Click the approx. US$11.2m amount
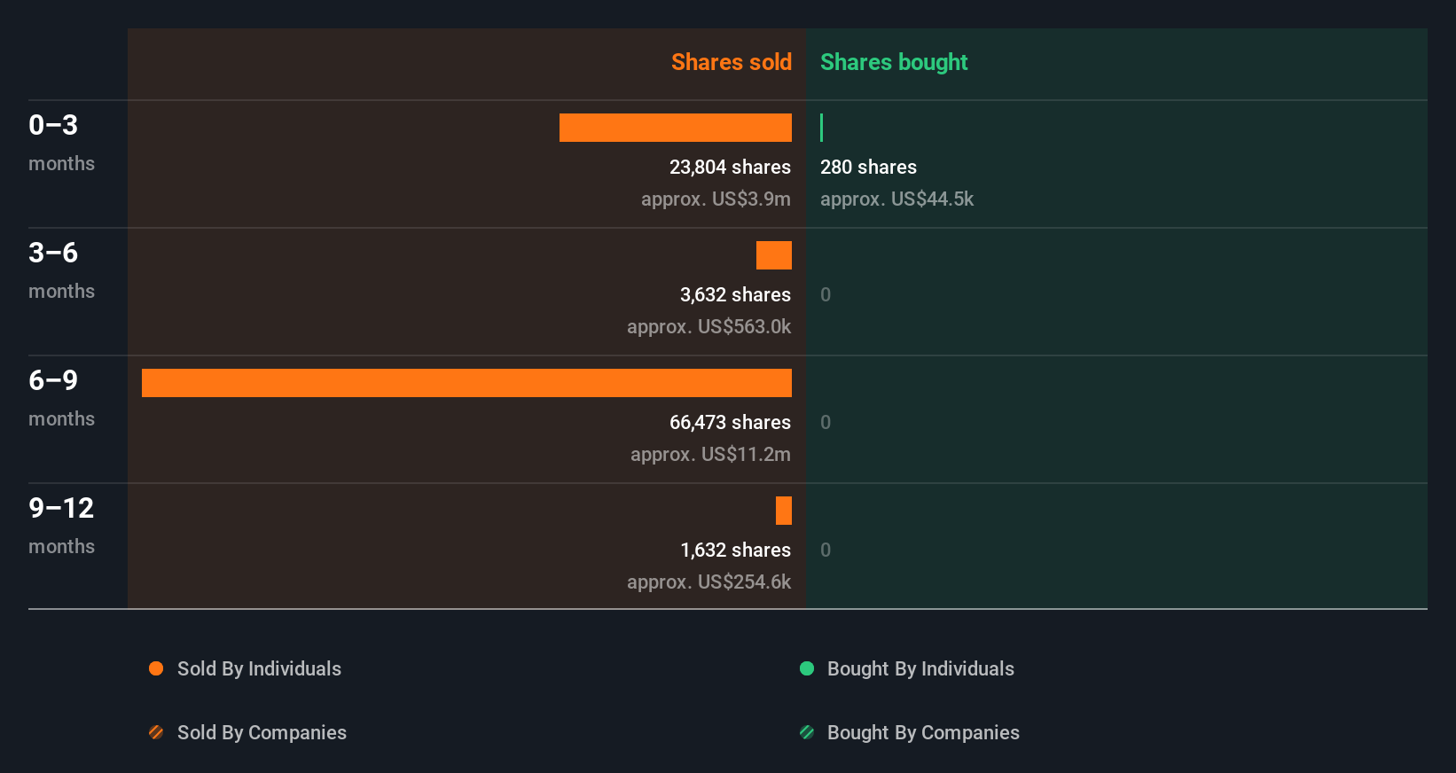This screenshot has width=1456, height=773. 710,455
